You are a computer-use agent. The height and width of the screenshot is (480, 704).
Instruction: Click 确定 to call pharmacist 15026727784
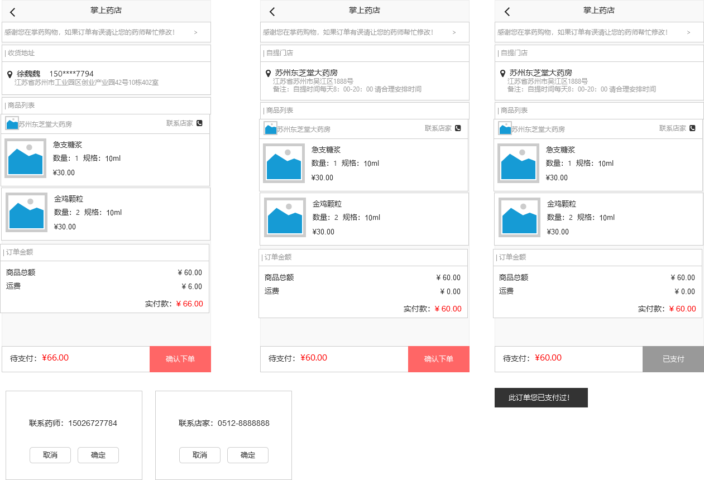tap(98, 455)
